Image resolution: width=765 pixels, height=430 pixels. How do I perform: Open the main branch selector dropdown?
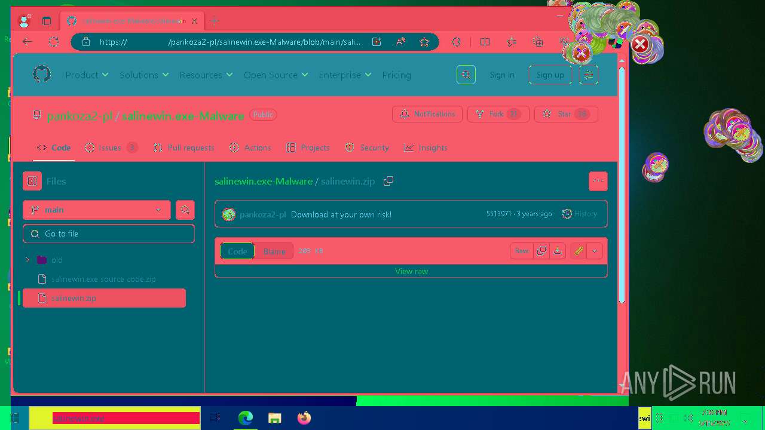[97, 210]
